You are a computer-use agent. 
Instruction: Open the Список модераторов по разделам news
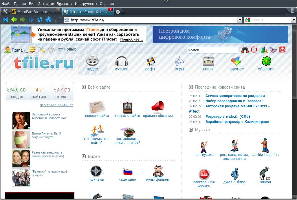[x=235, y=96]
